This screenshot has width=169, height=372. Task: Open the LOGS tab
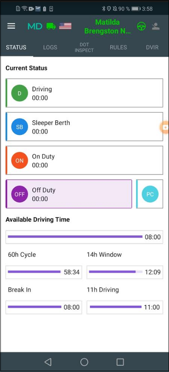[50, 47]
